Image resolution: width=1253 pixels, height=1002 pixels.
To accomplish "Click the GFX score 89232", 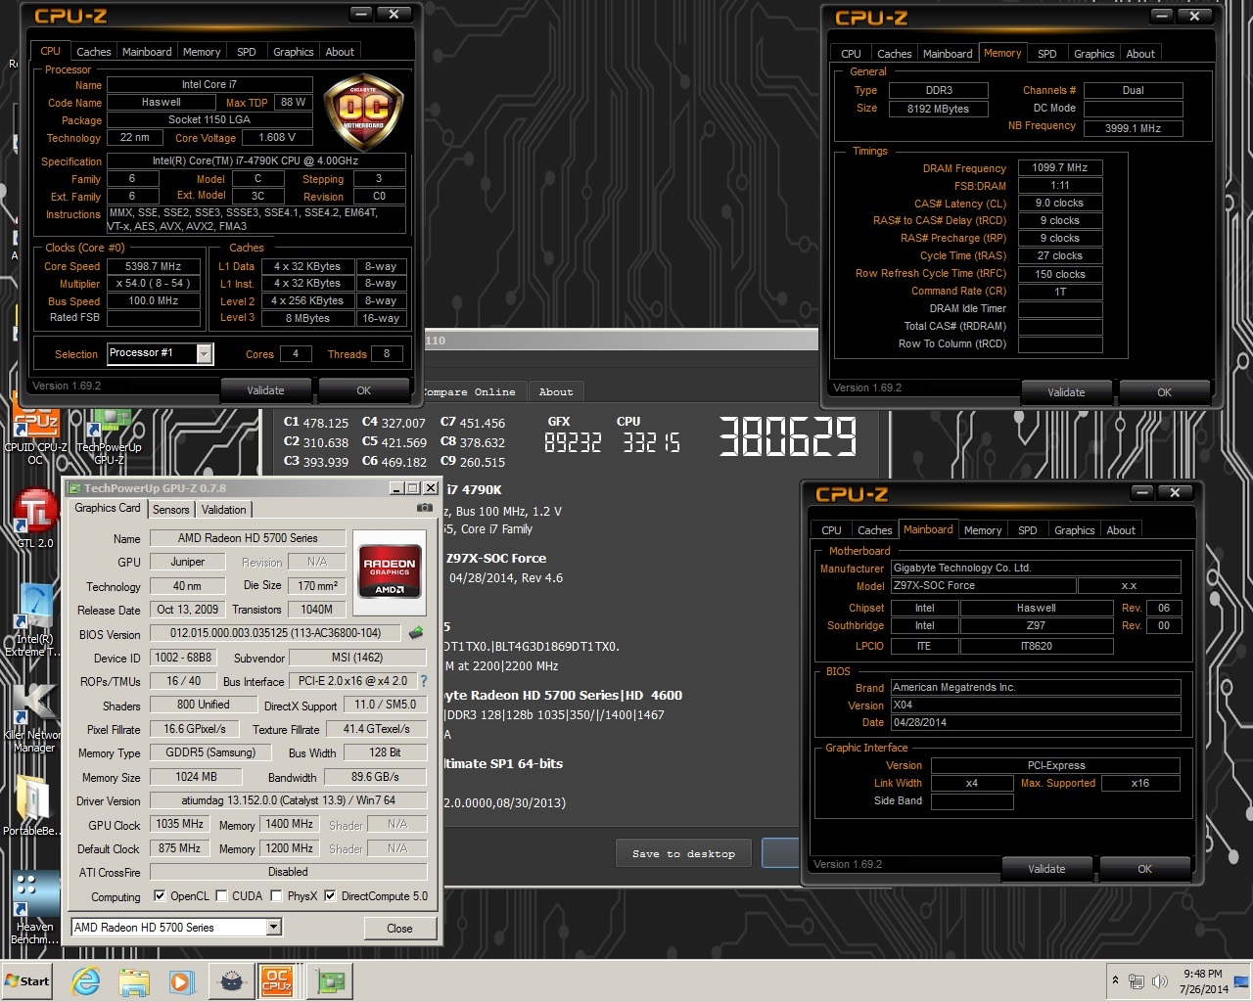I will tap(573, 443).
